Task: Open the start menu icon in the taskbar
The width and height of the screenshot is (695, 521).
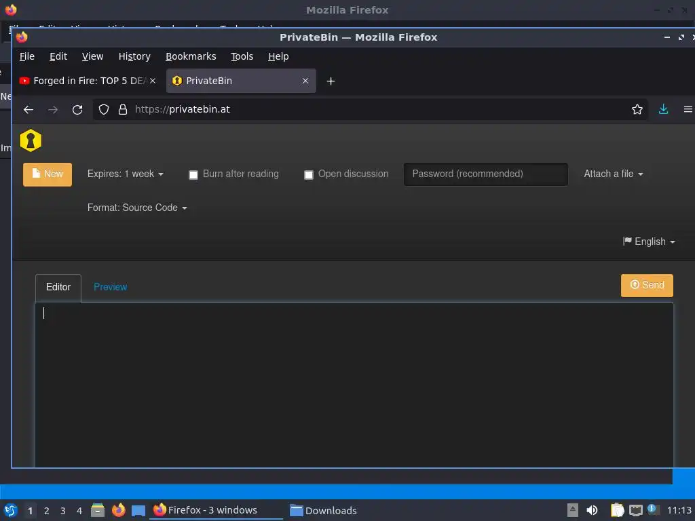Action: coord(11,510)
